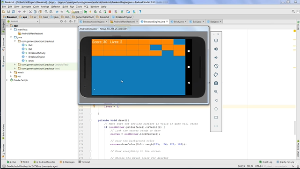This screenshot has width=300, height=169.
Task: Click the Find magnifier icon
Action: click(x=46, y=12)
